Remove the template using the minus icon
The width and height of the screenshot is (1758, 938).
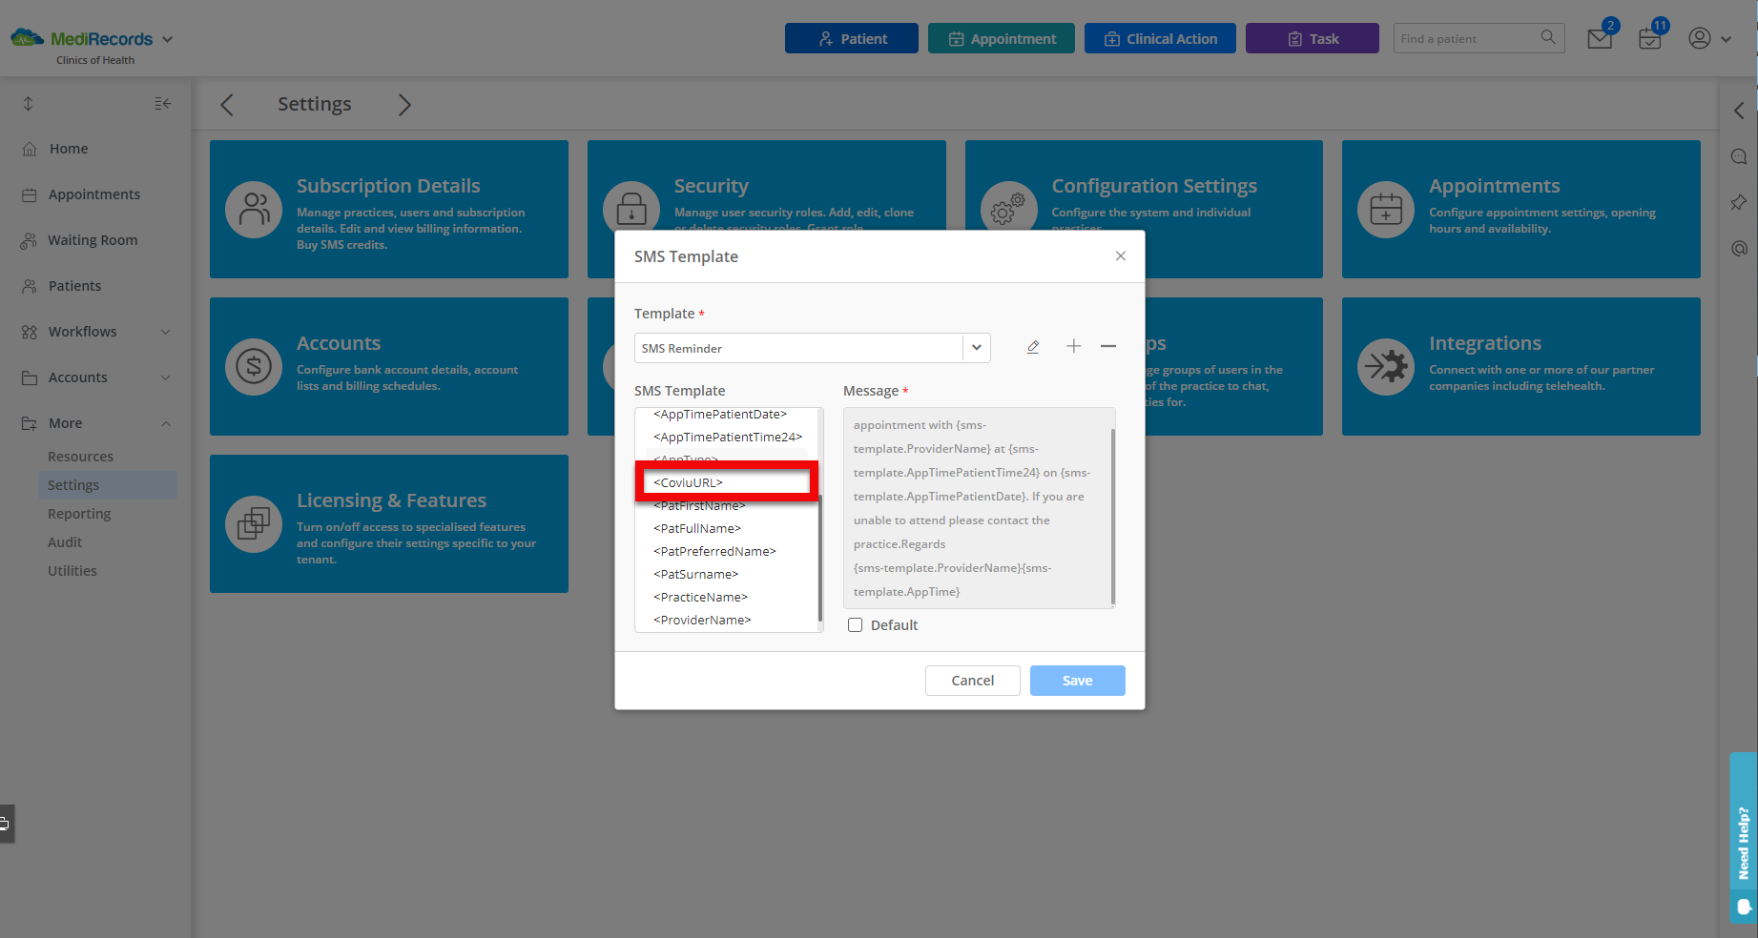(1108, 347)
